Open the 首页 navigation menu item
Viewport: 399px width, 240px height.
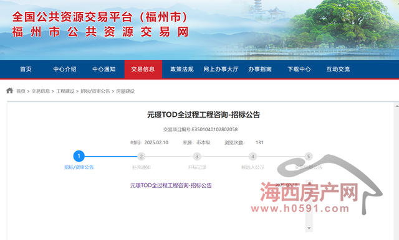click(x=26, y=69)
